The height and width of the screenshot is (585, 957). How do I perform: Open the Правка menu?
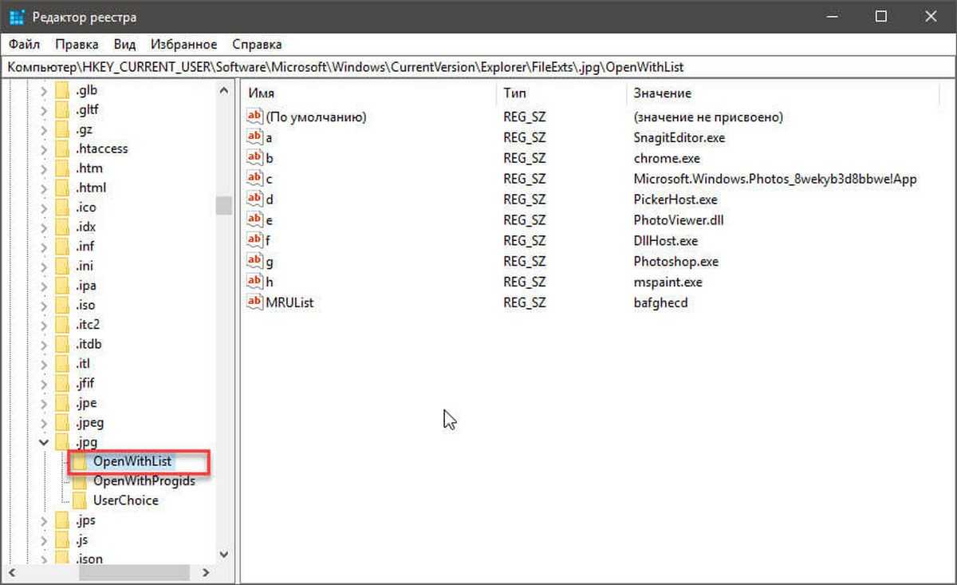pos(78,45)
